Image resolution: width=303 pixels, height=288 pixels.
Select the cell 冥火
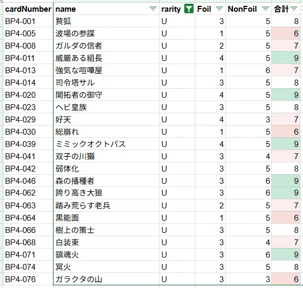click(x=106, y=267)
